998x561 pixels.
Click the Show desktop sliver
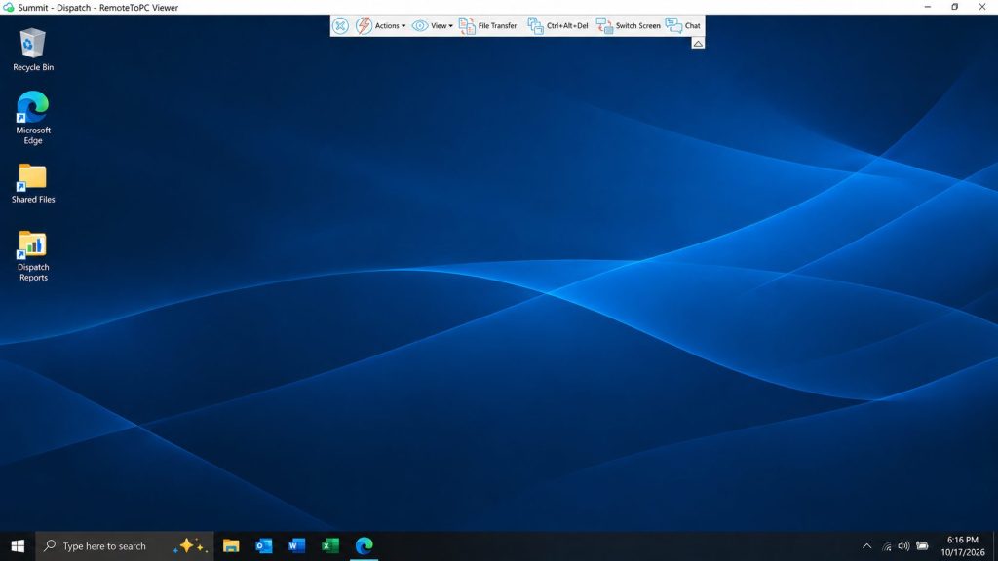click(995, 545)
